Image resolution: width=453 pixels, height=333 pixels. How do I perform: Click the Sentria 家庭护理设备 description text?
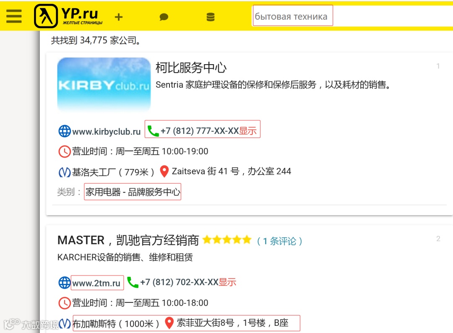click(x=273, y=85)
